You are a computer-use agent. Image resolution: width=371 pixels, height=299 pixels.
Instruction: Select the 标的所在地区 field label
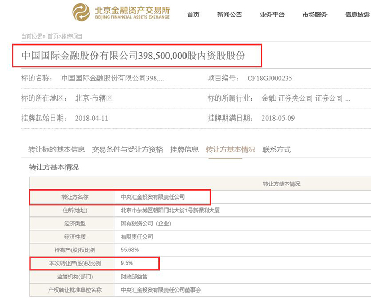tap(44, 98)
